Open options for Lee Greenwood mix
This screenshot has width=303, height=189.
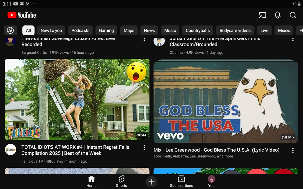(x=293, y=150)
